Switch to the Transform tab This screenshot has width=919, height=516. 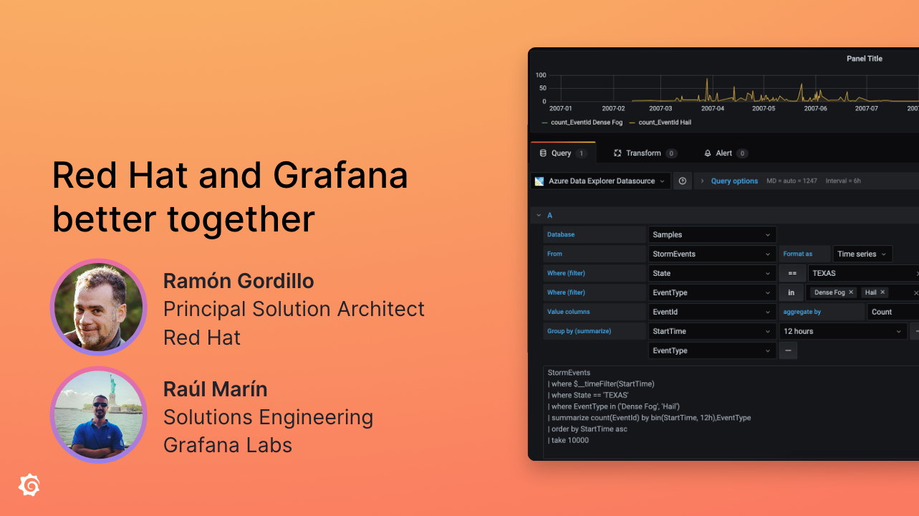coord(642,153)
